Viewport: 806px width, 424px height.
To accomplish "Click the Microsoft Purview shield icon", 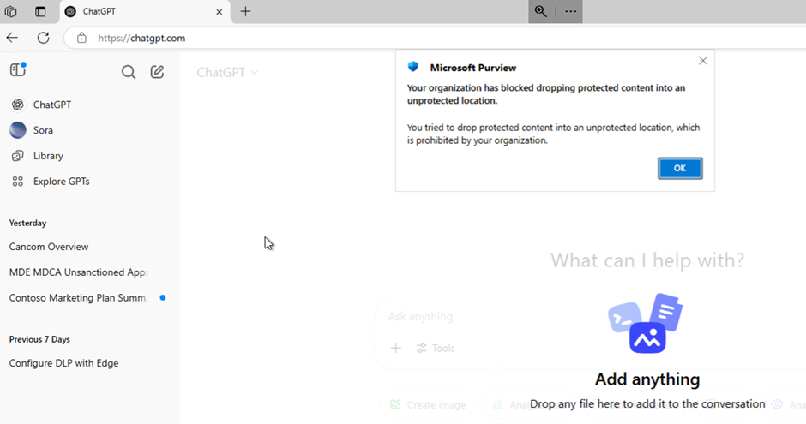I will (412, 67).
